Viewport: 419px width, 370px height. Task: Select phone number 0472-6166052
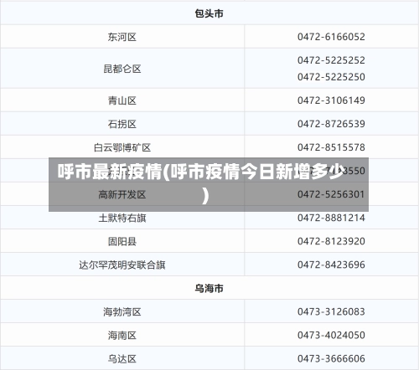pyautogui.click(x=331, y=37)
